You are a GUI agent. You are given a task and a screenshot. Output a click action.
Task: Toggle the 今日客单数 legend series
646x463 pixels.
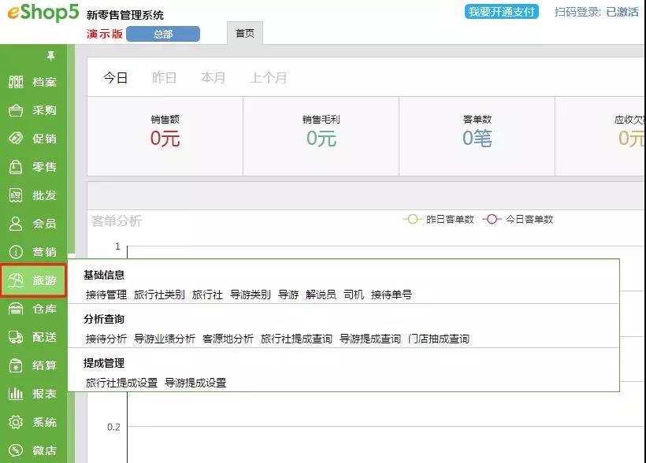tap(518, 219)
